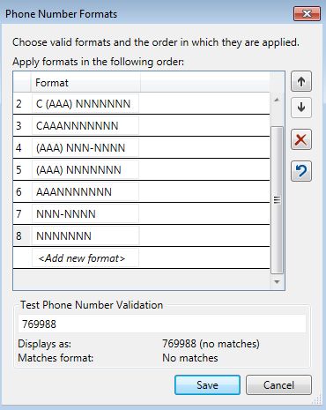Select format (AAA) NNNNNNN in row 5

point(85,170)
